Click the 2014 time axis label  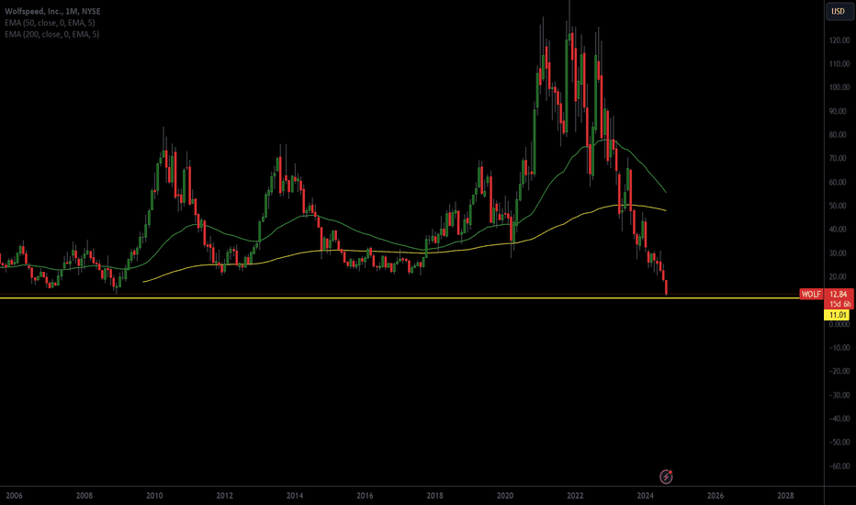coord(295,496)
